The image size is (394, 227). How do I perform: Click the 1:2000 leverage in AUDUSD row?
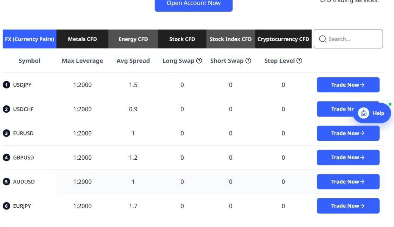click(83, 182)
